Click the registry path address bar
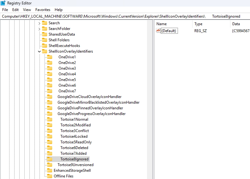This screenshot has width=250, height=179. (x=125, y=16)
